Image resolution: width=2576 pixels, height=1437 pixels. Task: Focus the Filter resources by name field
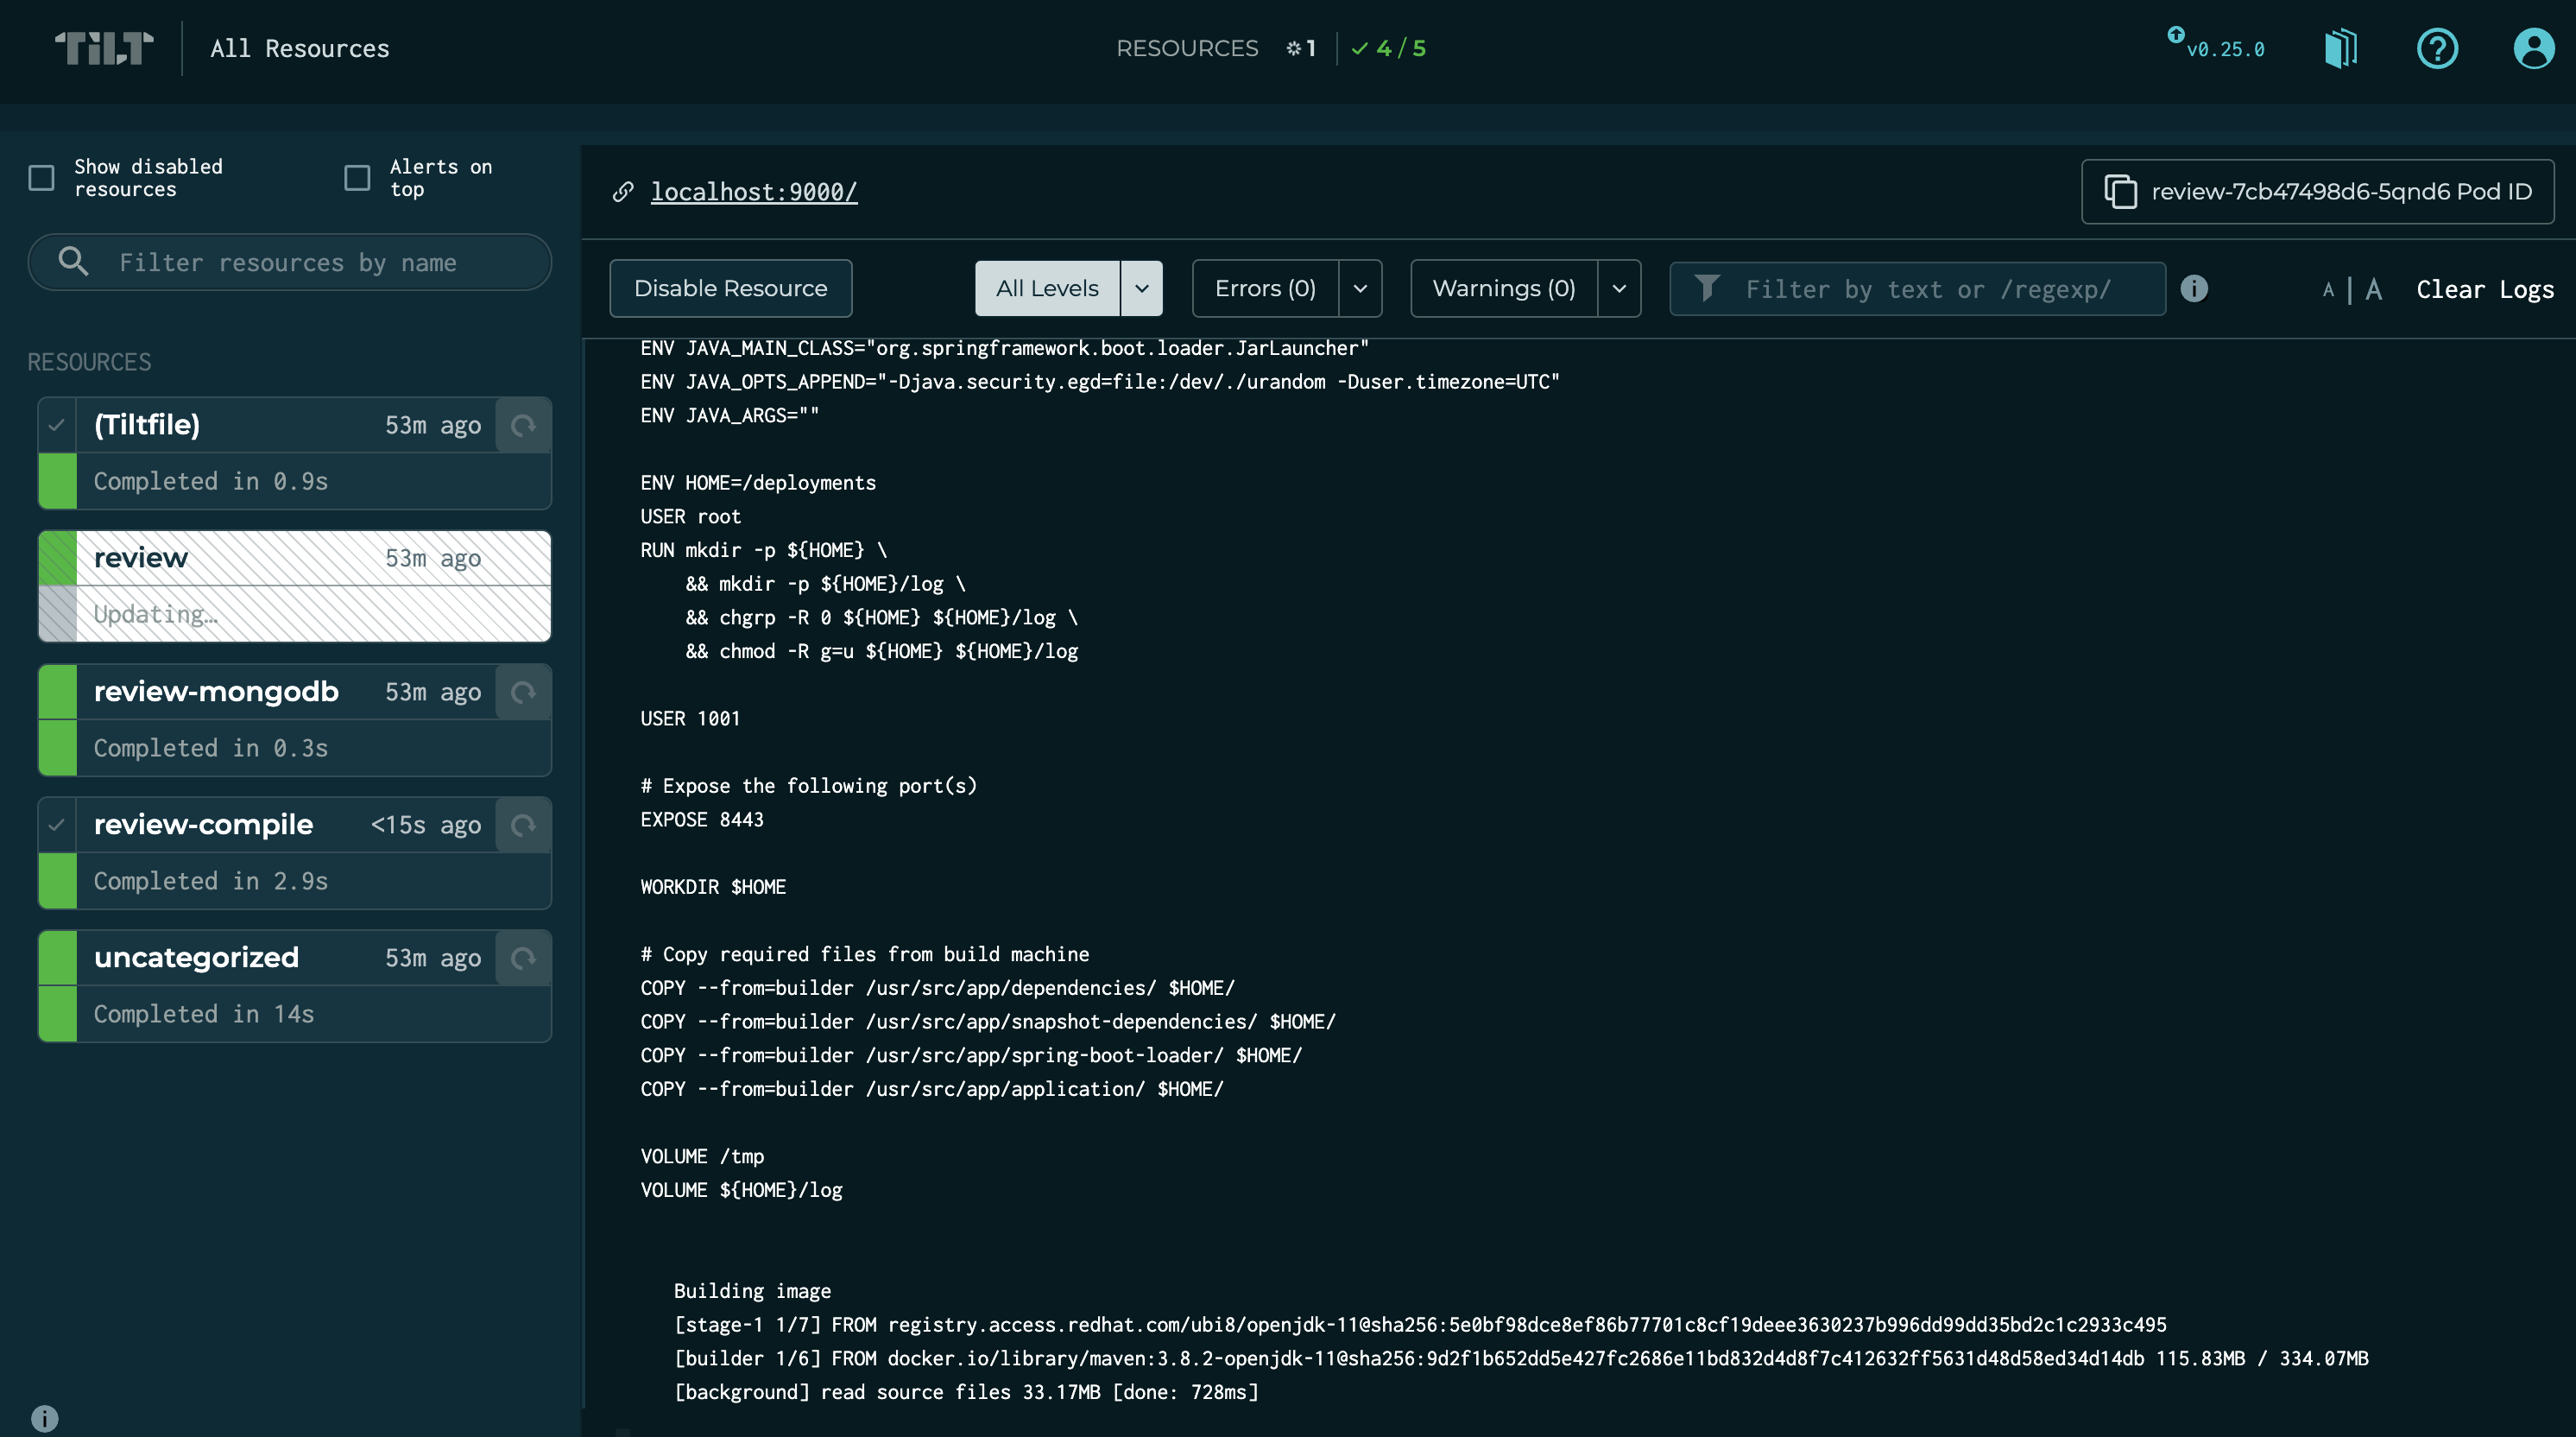coord(288,263)
